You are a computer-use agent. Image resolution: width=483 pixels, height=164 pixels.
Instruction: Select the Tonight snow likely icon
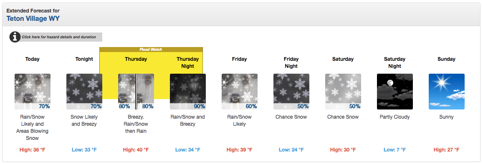click(84, 92)
